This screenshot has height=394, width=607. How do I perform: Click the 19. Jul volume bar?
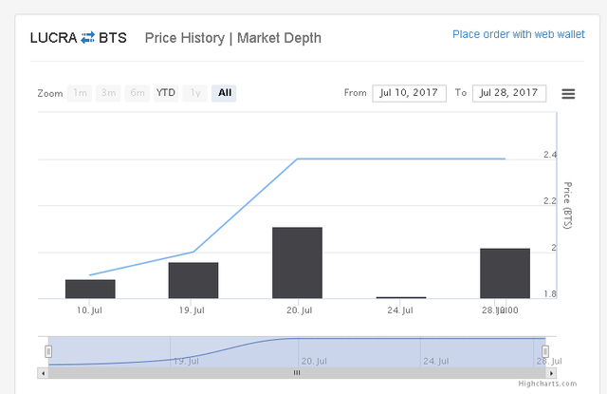(193, 280)
